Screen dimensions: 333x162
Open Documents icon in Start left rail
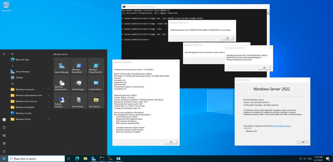tap(4, 127)
